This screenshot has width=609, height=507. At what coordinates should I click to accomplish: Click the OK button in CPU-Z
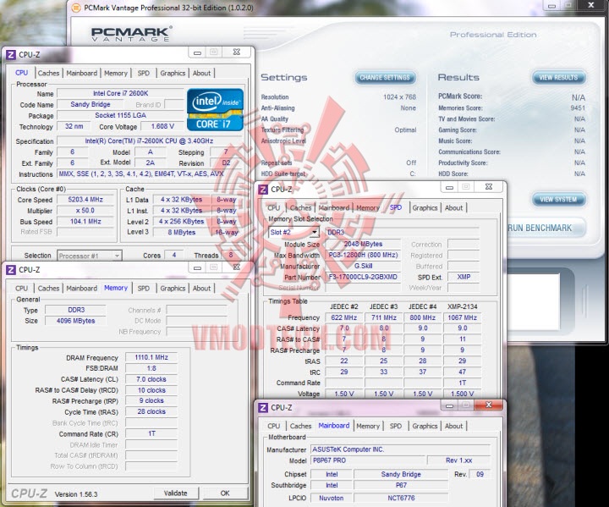point(225,493)
